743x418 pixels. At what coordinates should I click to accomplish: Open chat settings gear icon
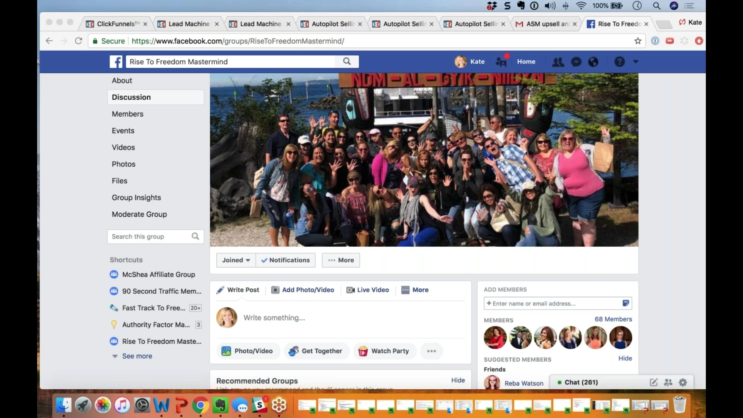(x=683, y=382)
